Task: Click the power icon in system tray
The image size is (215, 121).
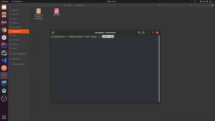Action: tap(210, 1)
